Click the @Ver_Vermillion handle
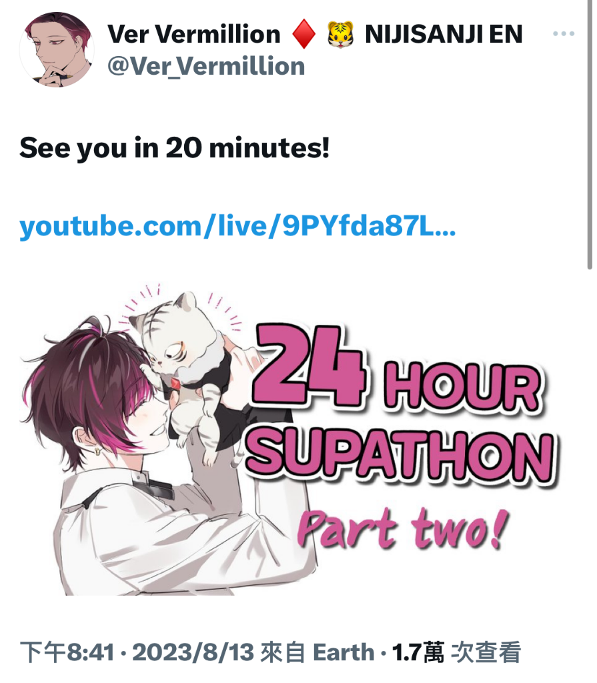Viewport: 597px width, 683px height. pyautogui.click(x=206, y=66)
